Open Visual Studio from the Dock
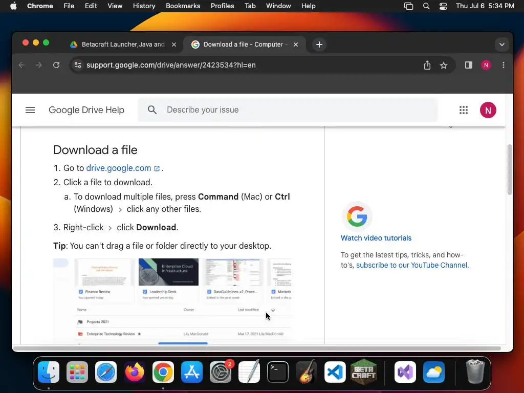This screenshot has height=393, width=524. [x=405, y=372]
